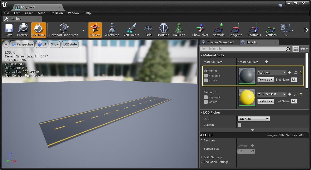This screenshot has height=170, width=311.
Task: Tick the Custom LOD checkbox
Action: coord(240,125)
